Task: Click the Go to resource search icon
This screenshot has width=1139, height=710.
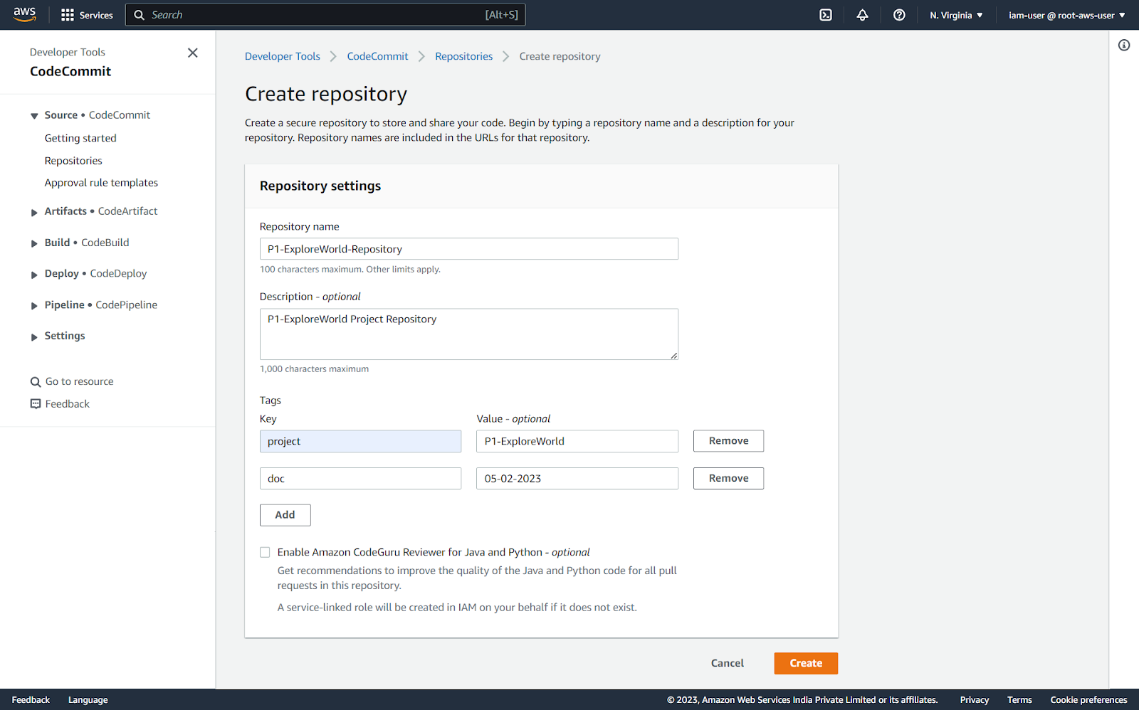Action: pyautogui.click(x=36, y=382)
